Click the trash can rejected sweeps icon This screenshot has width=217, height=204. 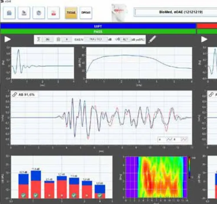point(58,39)
